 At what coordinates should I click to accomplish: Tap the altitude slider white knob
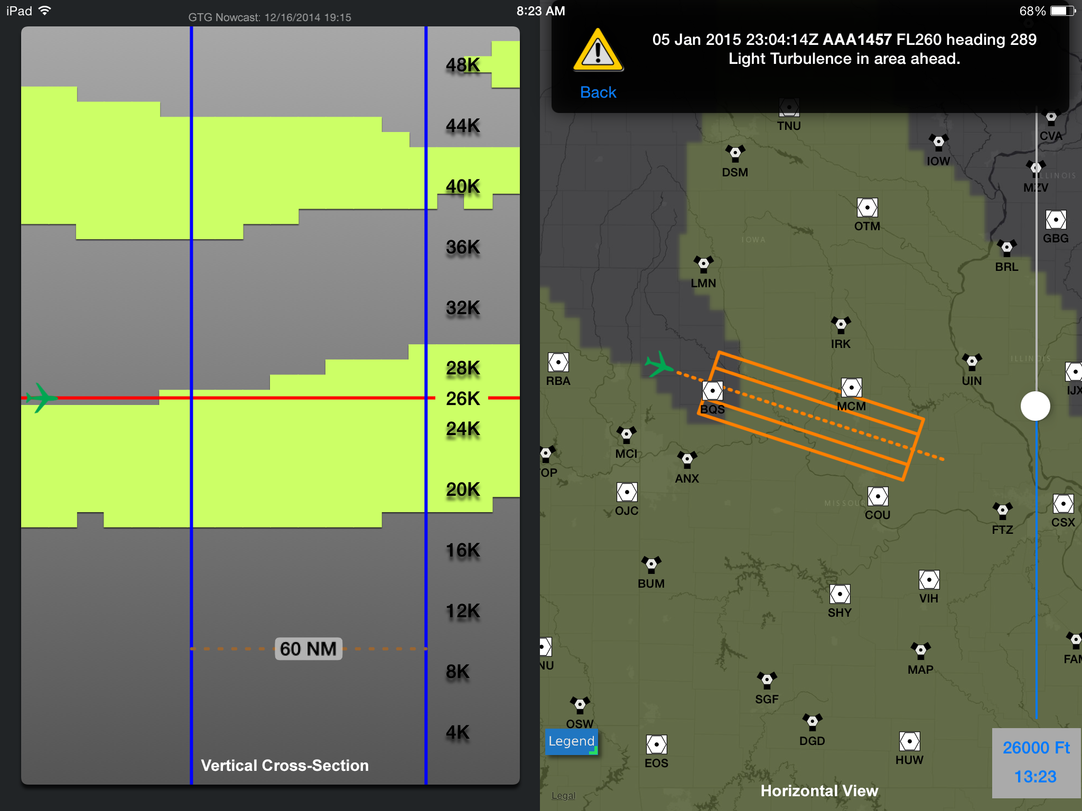pos(1035,406)
